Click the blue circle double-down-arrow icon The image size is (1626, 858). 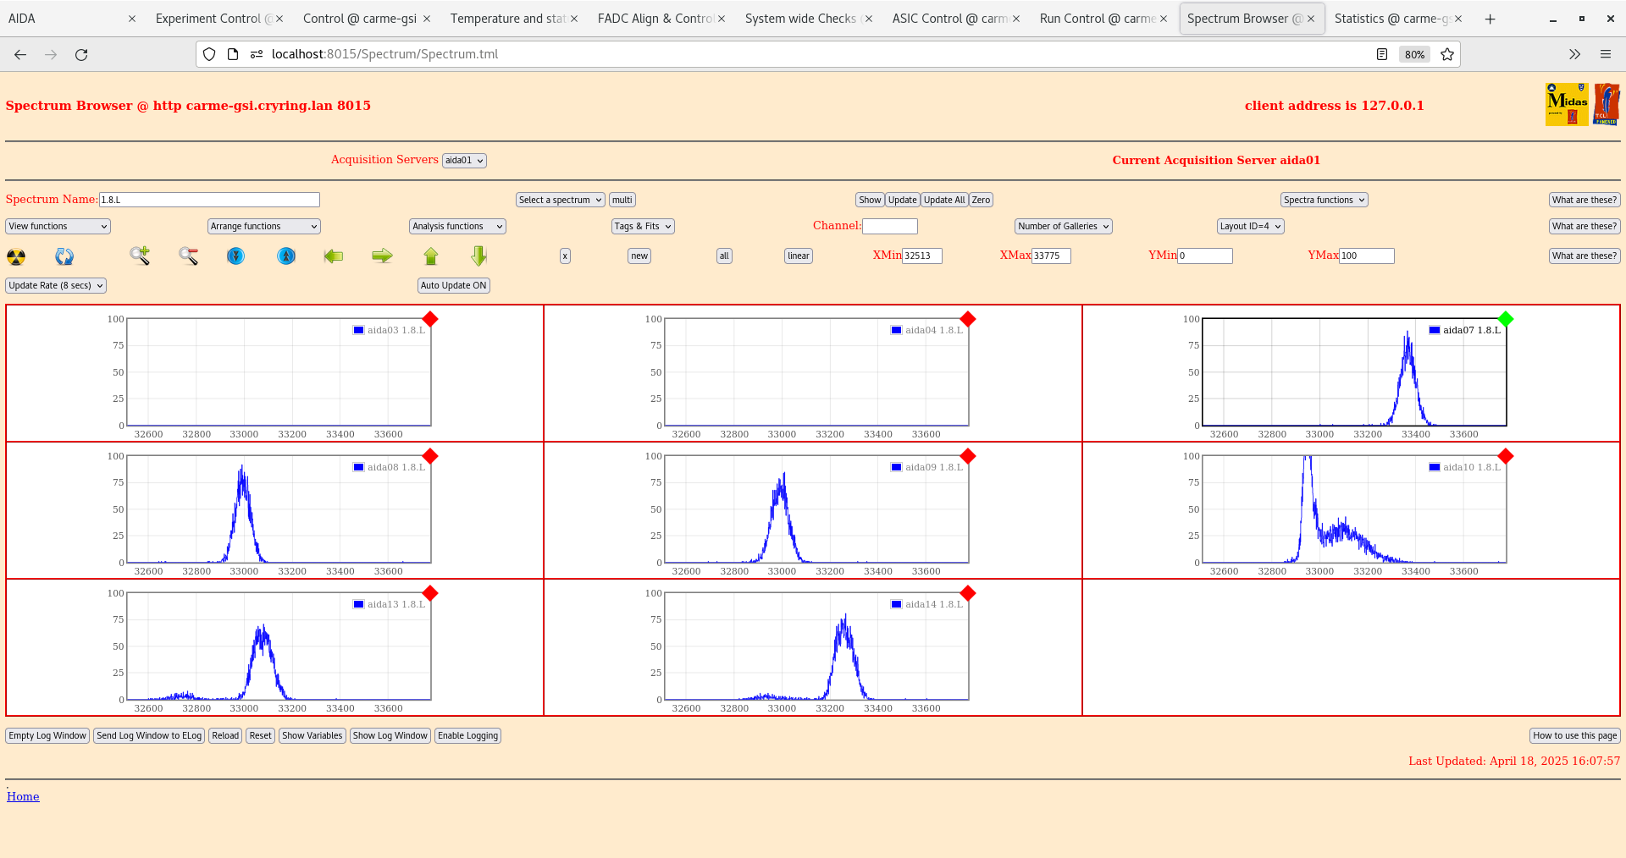pos(236,256)
